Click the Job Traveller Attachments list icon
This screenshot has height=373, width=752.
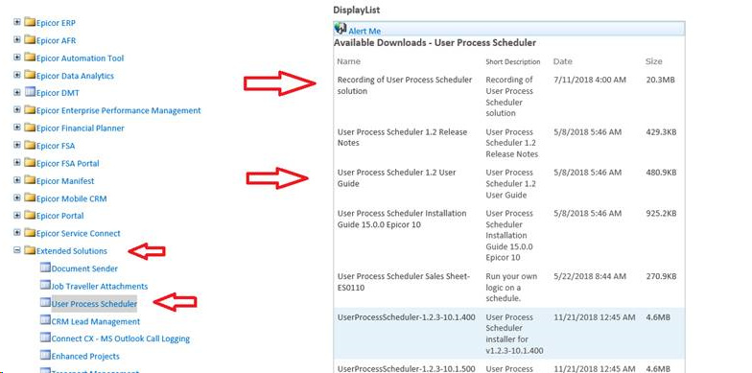coord(45,286)
